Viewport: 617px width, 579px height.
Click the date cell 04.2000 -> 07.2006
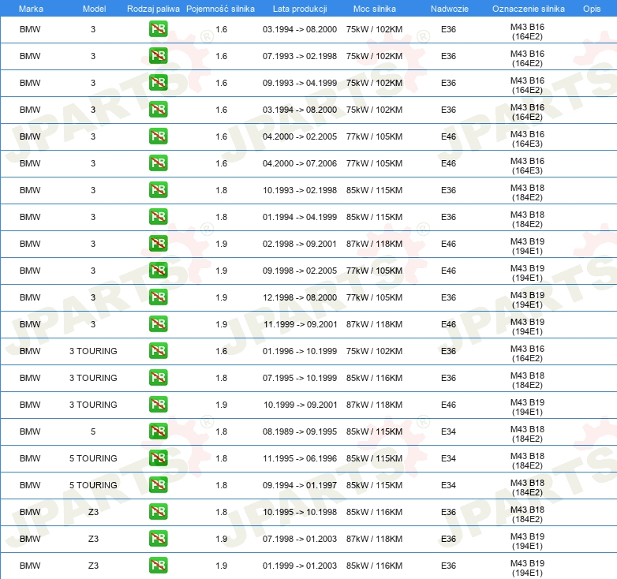pyautogui.click(x=300, y=163)
